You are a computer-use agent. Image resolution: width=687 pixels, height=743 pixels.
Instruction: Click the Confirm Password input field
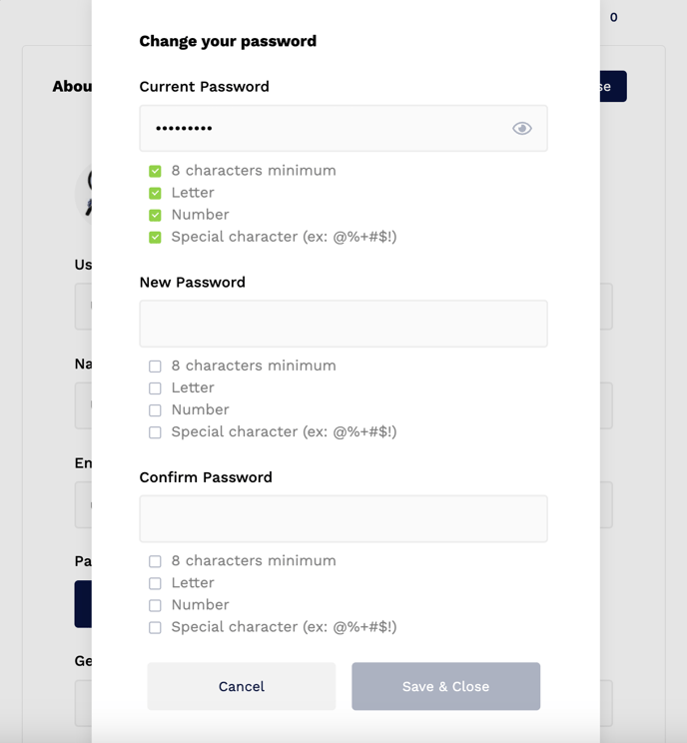(x=343, y=519)
